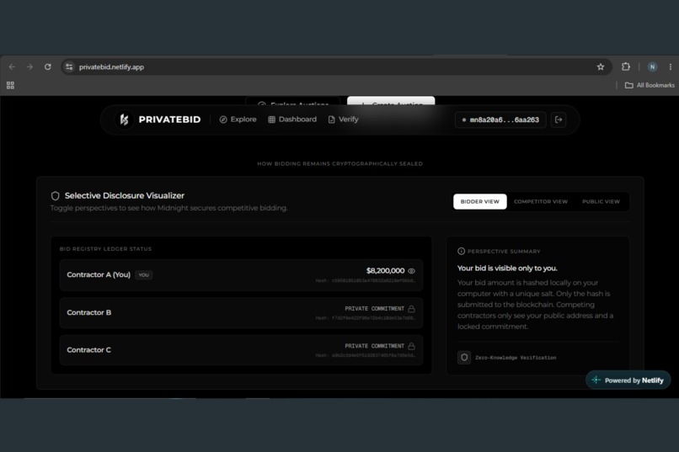Open the Chrome three-dot menu

[671, 67]
